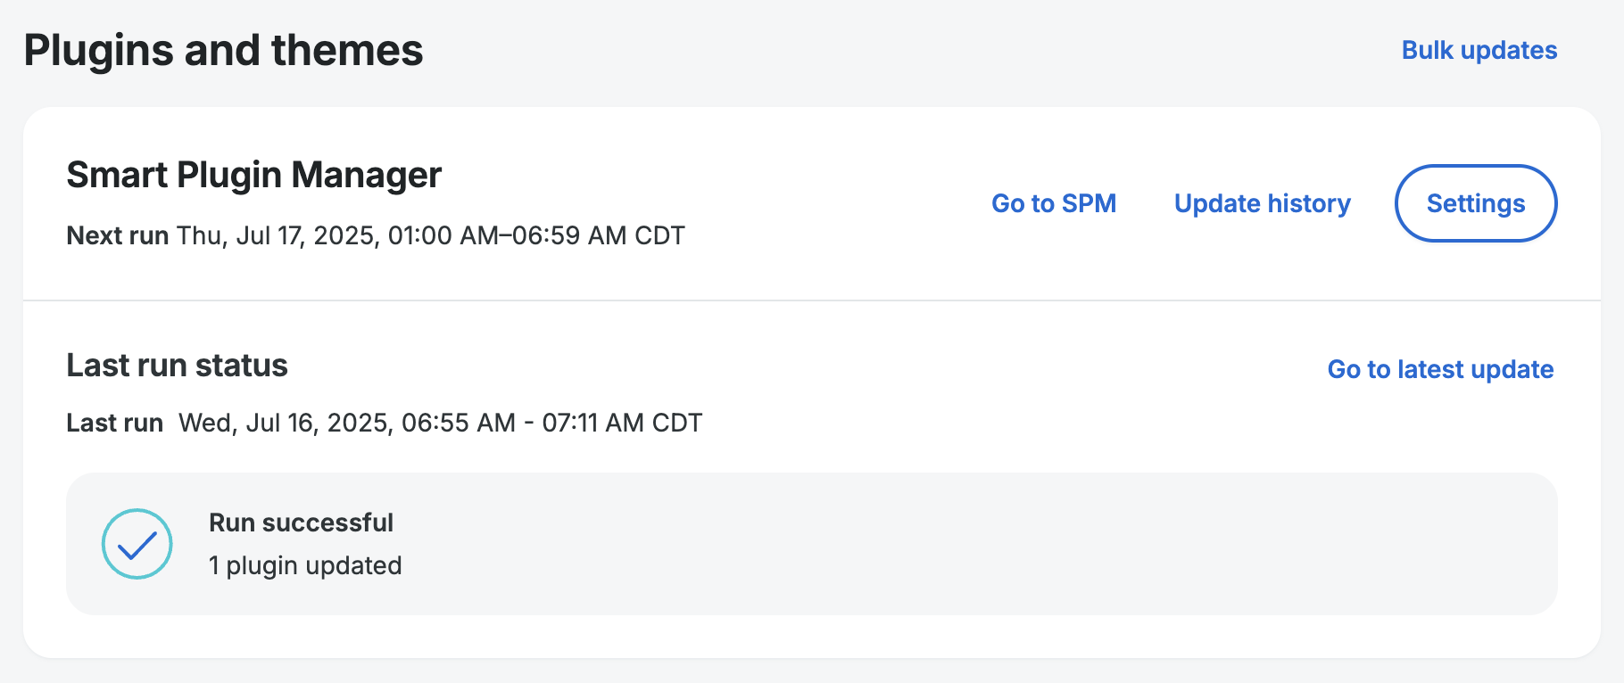
Task: Go to SPM
Action: coord(1054,203)
